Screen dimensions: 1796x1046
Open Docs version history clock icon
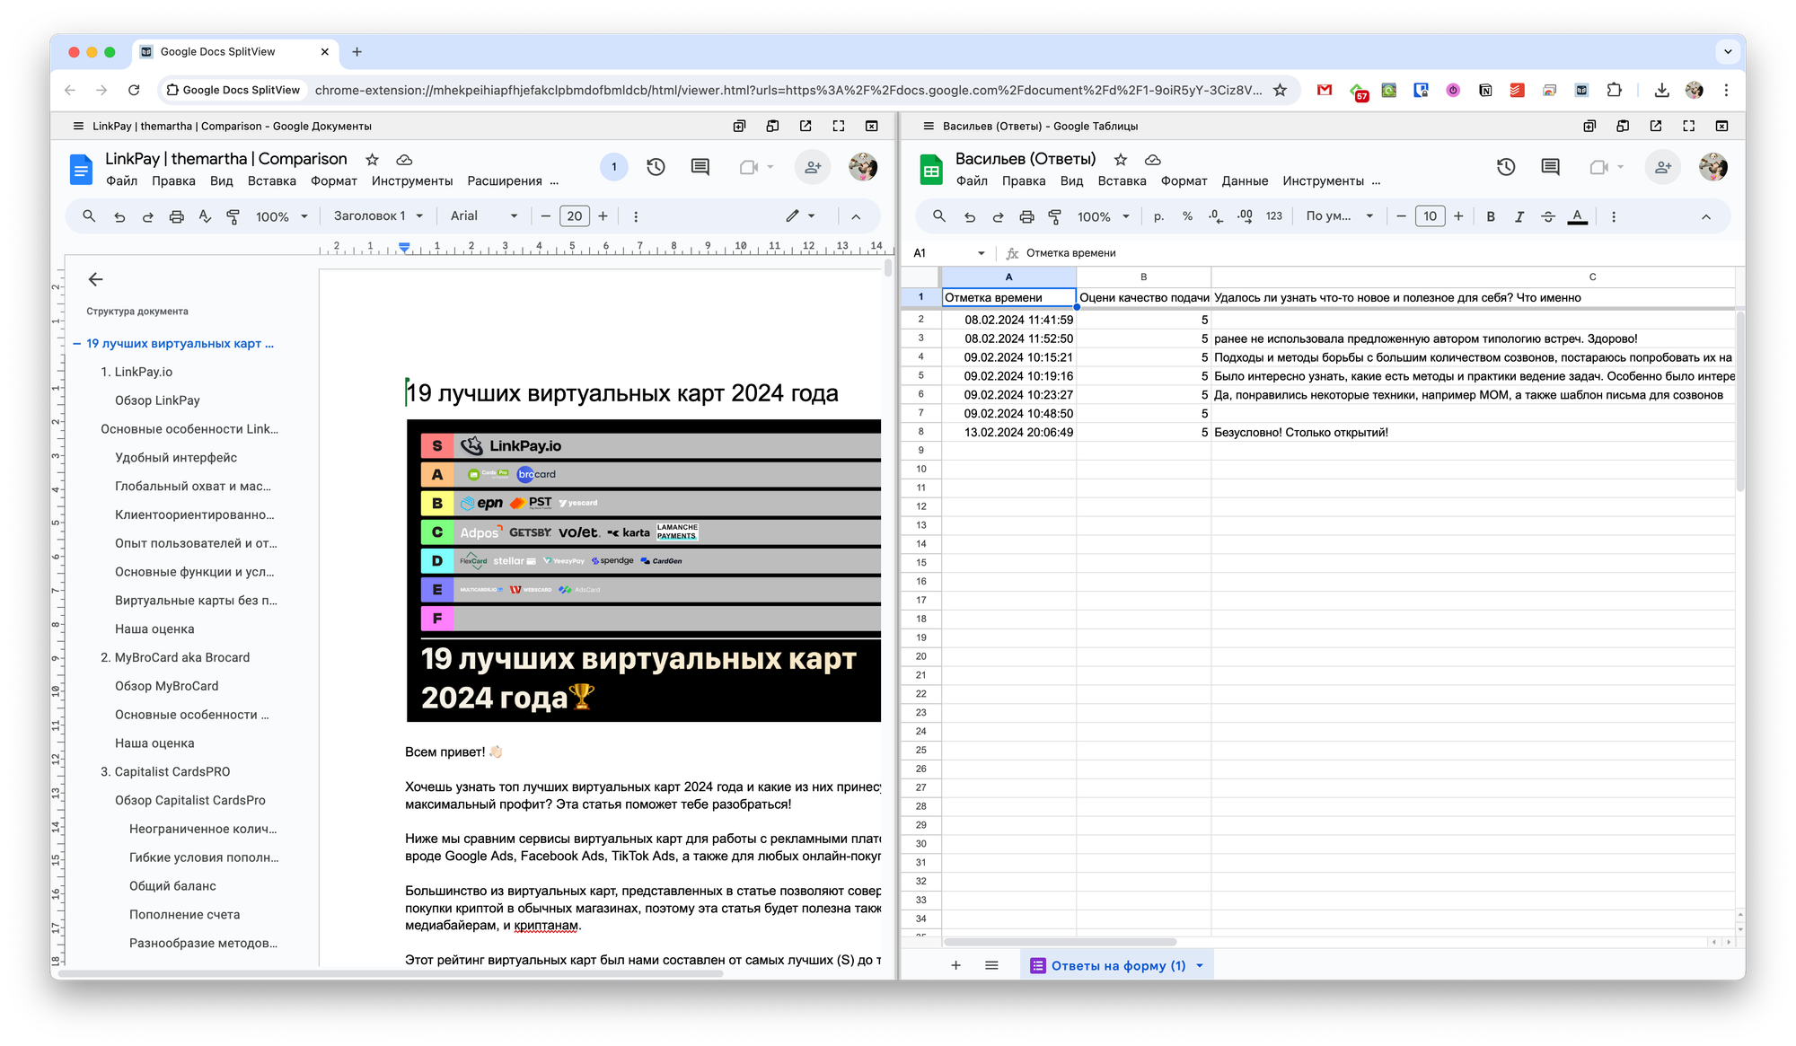pyautogui.click(x=656, y=167)
